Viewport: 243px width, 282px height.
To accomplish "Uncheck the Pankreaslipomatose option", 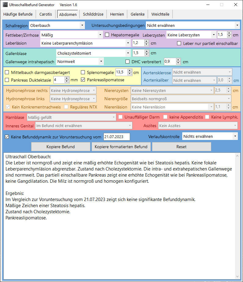I will pos(83,80).
